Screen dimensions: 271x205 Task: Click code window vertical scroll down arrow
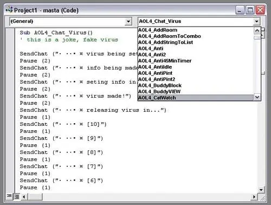point(261,190)
